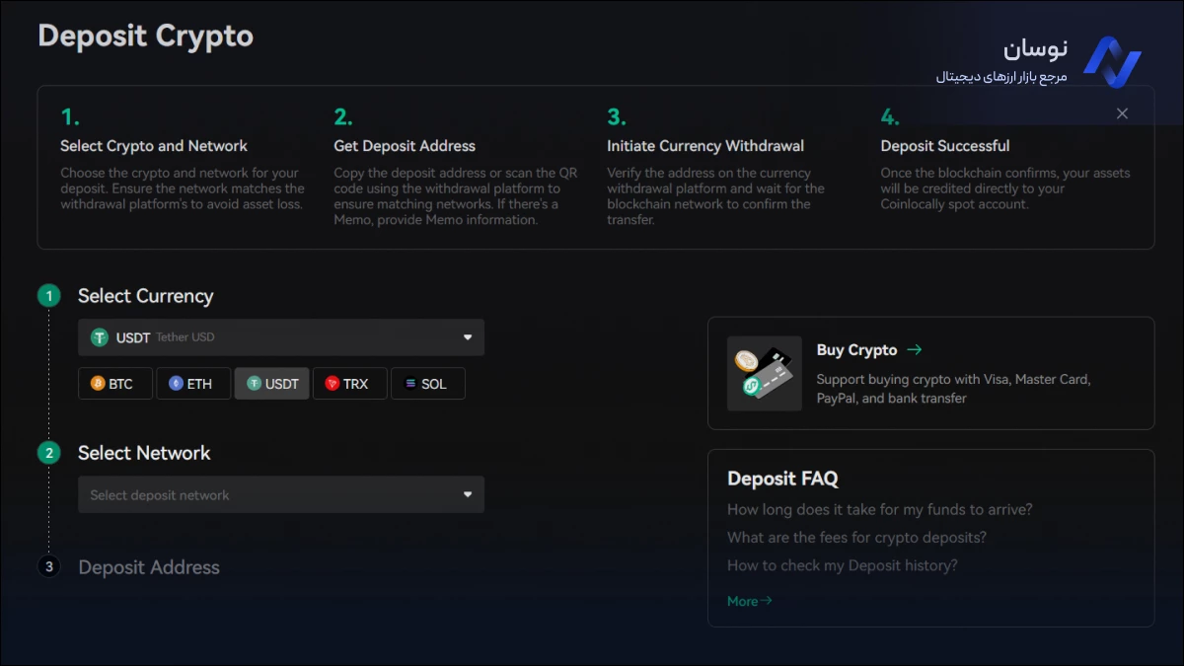The height and width of the screenshot is (666, 1184).
Task: Click the More link in Deposit FAQ
Action: point(750,601)
